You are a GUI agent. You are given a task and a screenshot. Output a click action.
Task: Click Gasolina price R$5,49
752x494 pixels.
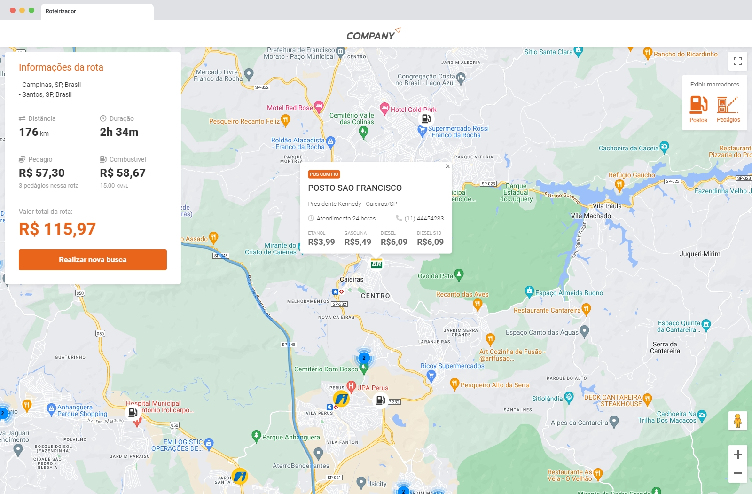pos(358,242)
